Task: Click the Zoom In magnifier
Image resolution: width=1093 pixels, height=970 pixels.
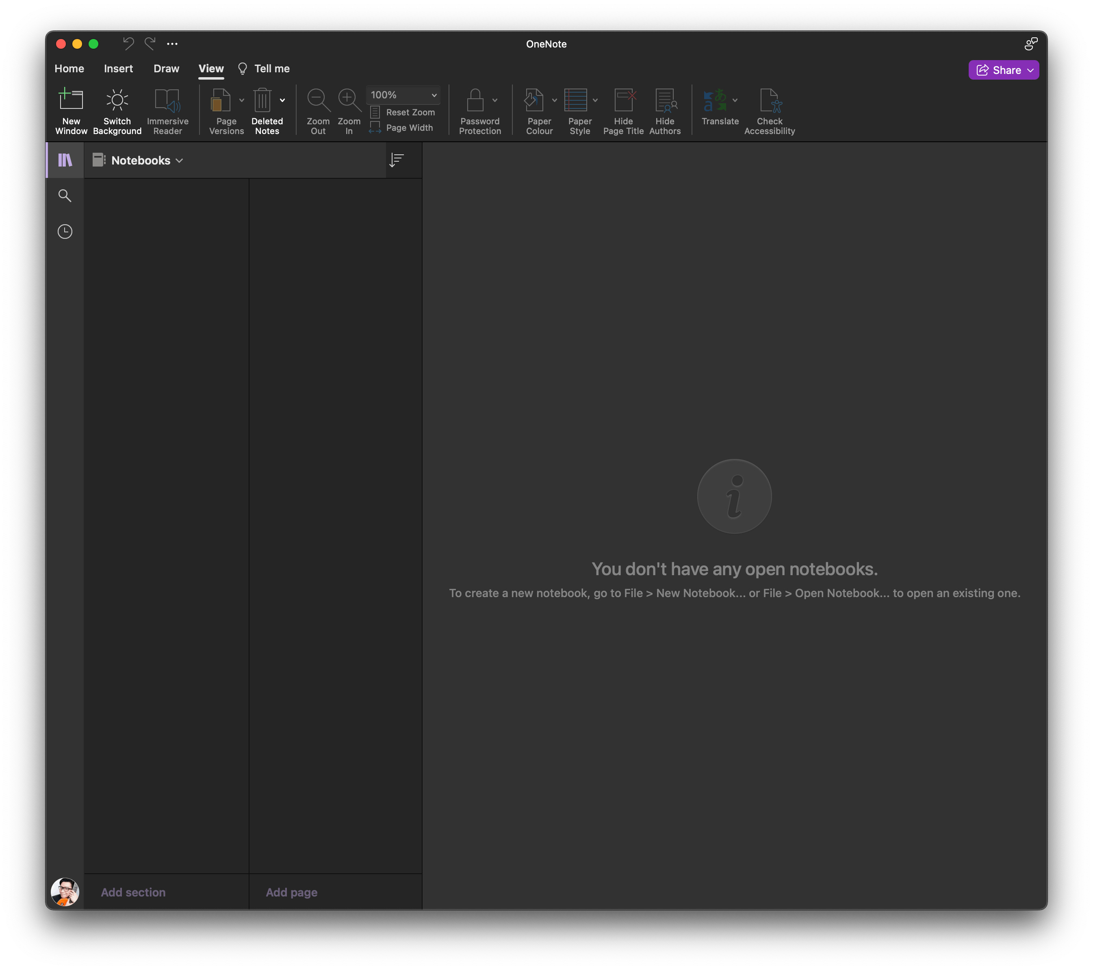Action: click(x=349, y=100)
